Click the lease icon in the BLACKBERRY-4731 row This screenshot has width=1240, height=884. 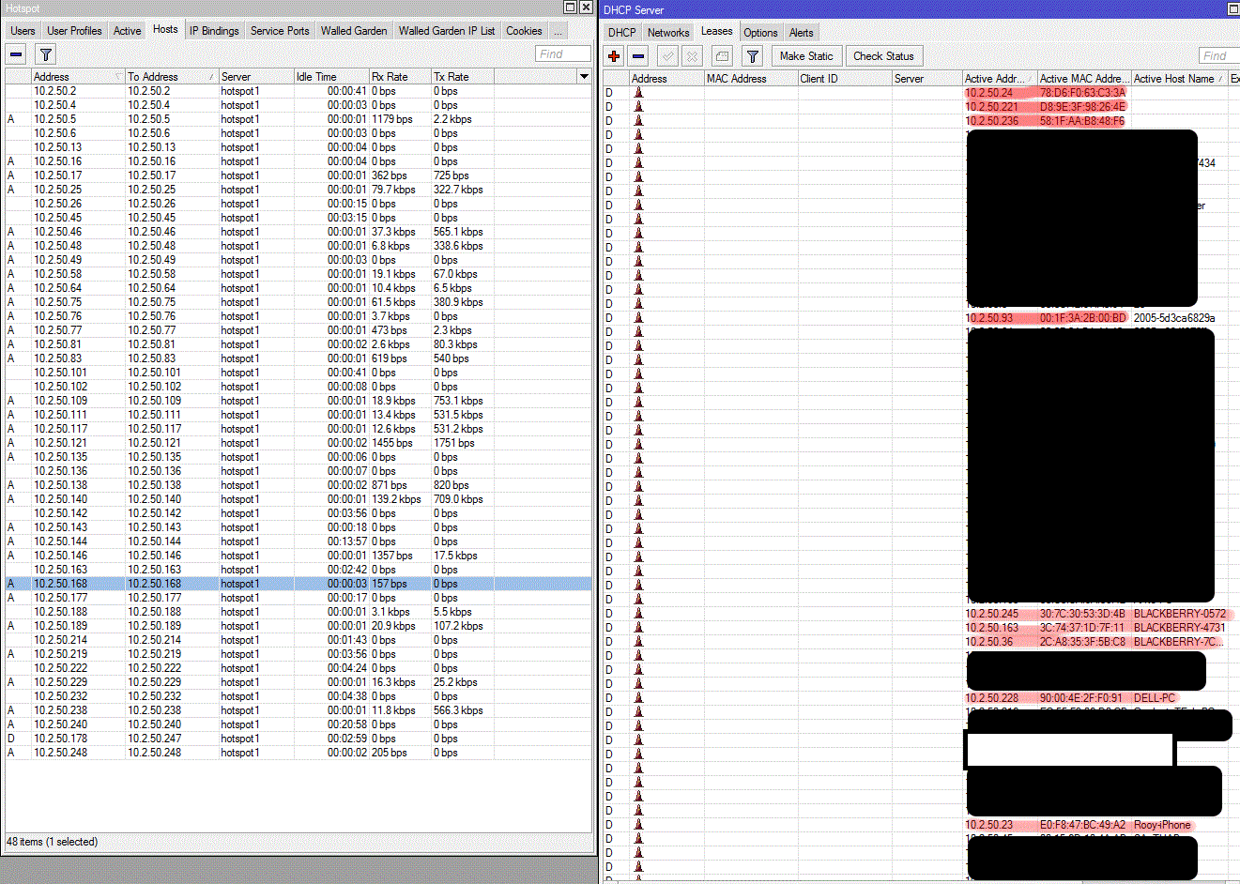638,628
